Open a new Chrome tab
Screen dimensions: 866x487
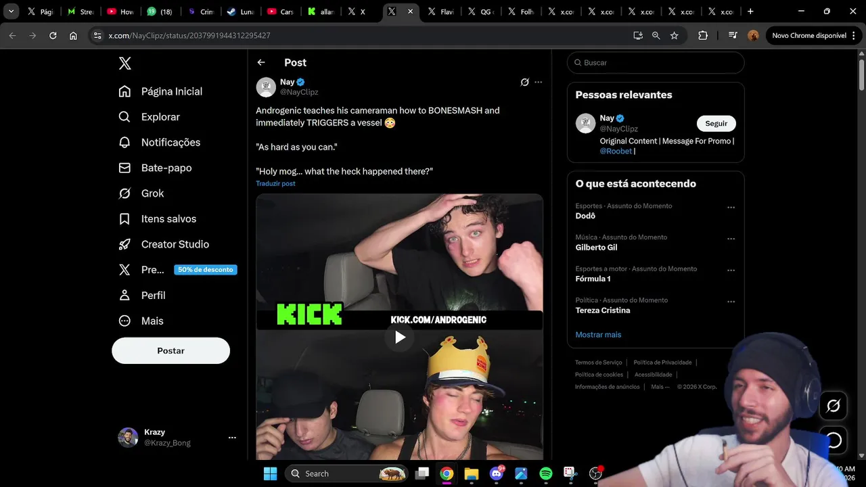click(750, 11)
